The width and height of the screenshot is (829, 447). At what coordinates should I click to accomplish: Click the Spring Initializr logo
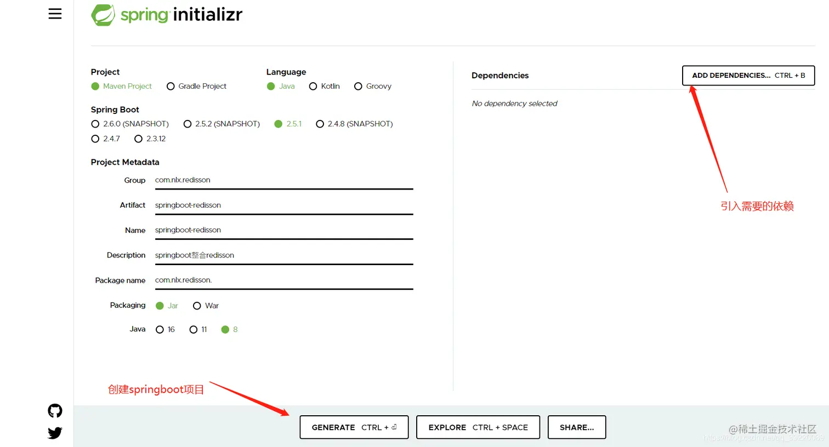(x=167, y=15)
